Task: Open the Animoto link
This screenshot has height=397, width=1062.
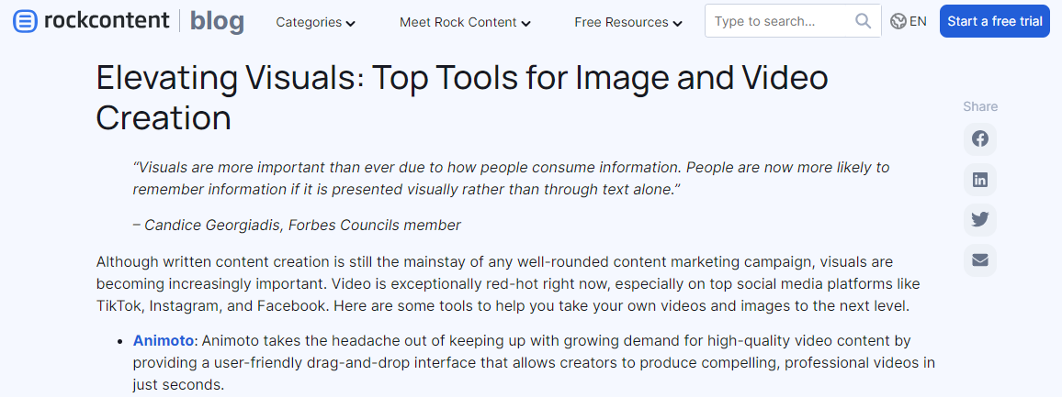Action: tap(164, 340)
